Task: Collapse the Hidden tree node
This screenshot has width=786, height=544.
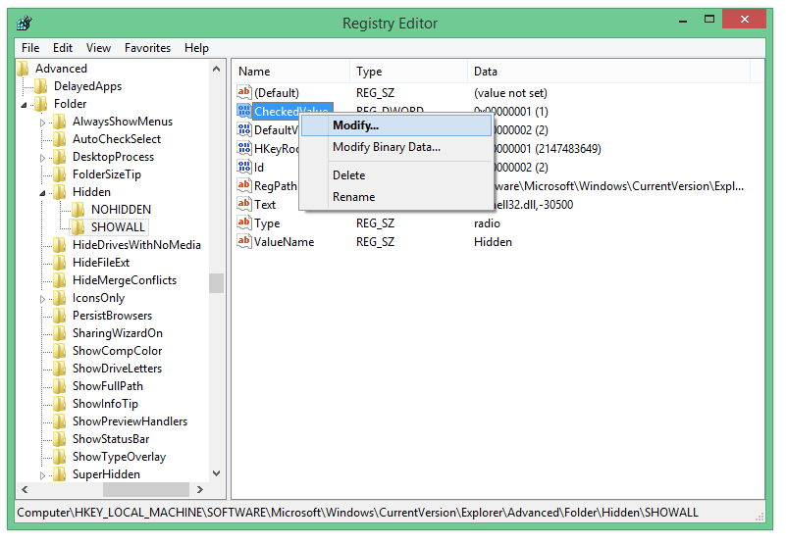Action: pyautogui.click(x=42, y=193)
